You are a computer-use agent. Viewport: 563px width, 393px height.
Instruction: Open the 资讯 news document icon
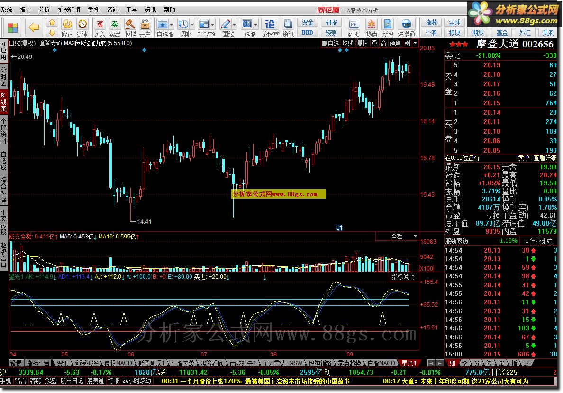[288, 27]
